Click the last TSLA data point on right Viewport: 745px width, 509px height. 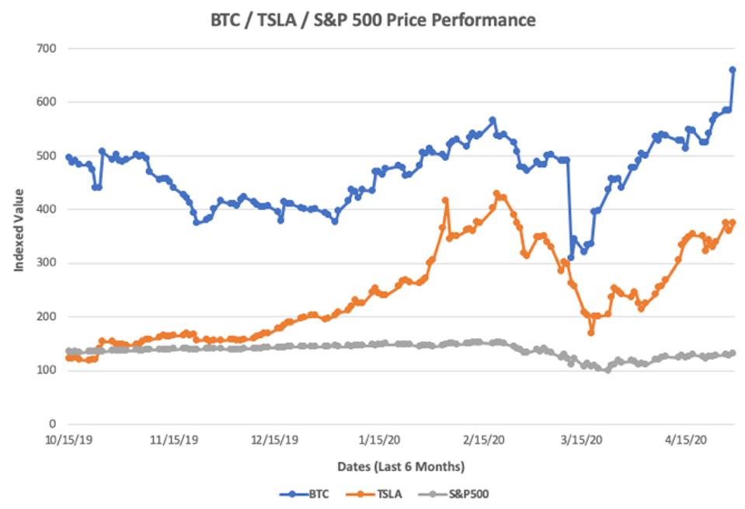[x=732, y=223]
